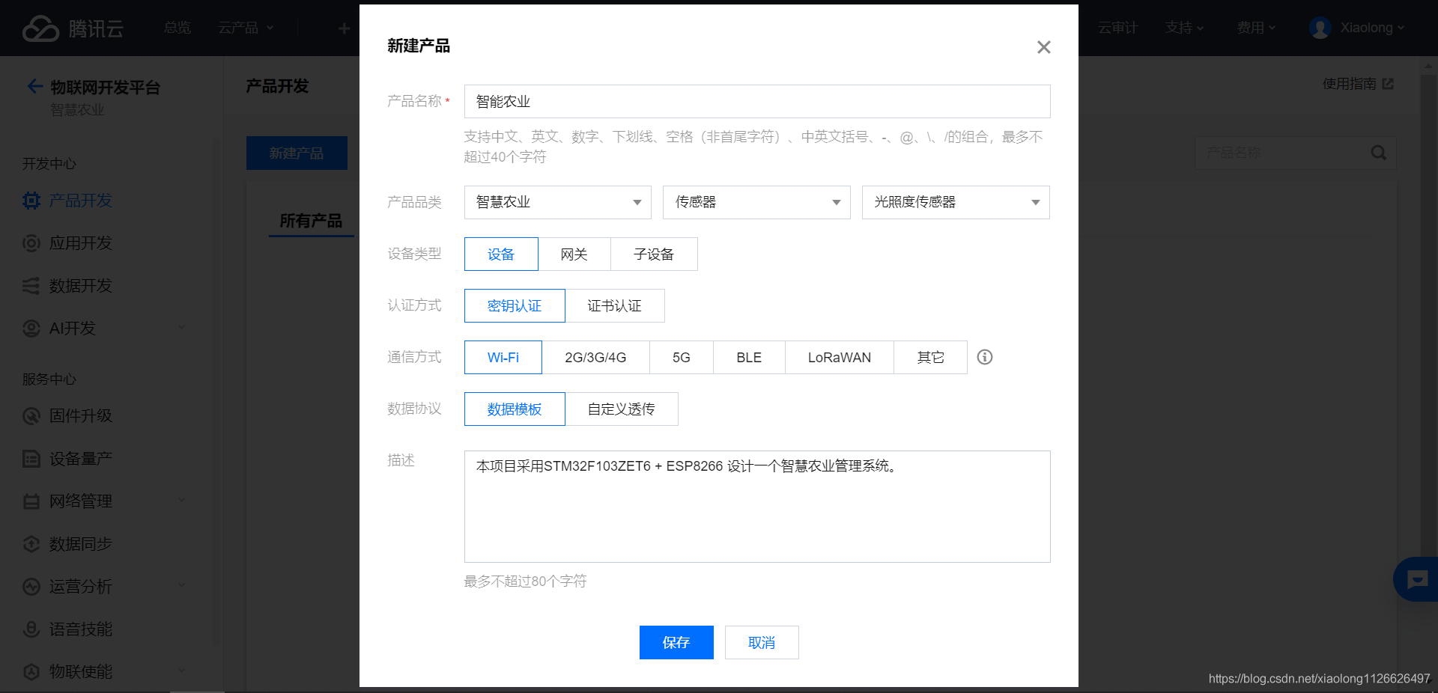
Task: Click the 产品名称 input field
Action: tap(757, 102)
